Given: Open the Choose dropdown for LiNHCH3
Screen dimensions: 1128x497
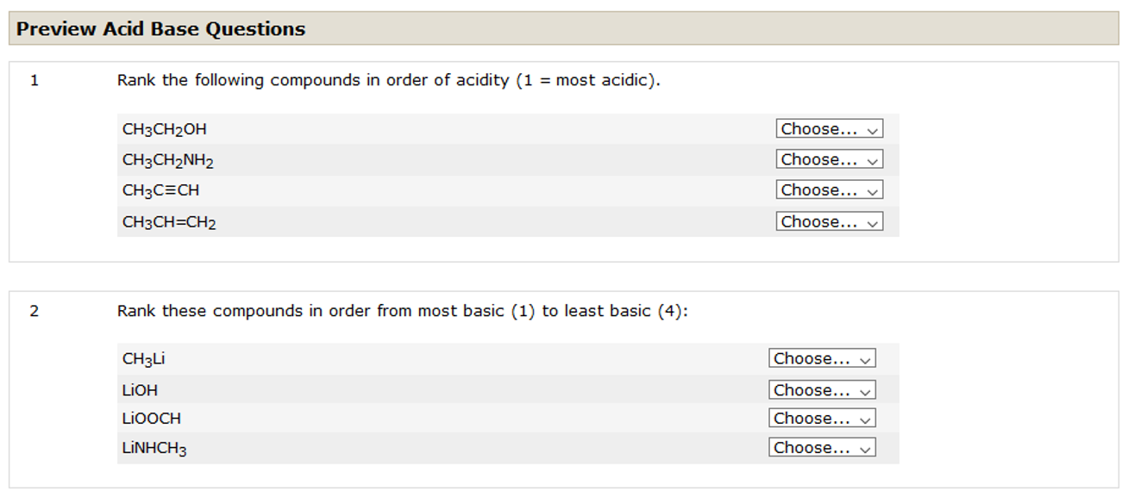Looking at the screenshot, I should [x=822, y=448].
